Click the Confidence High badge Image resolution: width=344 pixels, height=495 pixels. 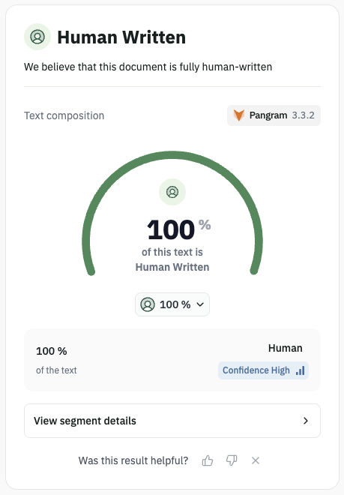click(263, 370)
